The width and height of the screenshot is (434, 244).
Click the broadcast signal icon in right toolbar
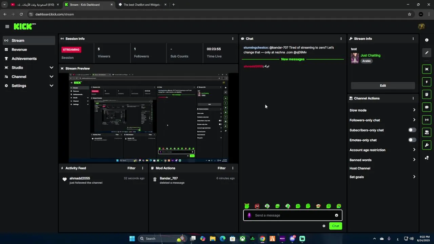[x=427, y=120]
